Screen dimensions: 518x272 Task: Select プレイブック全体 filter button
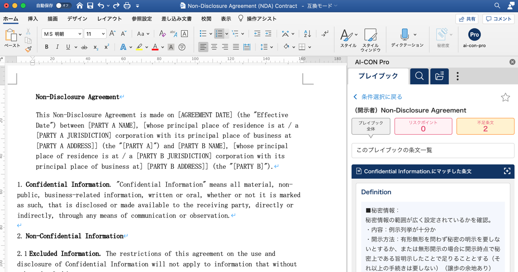tap(371, 126)
